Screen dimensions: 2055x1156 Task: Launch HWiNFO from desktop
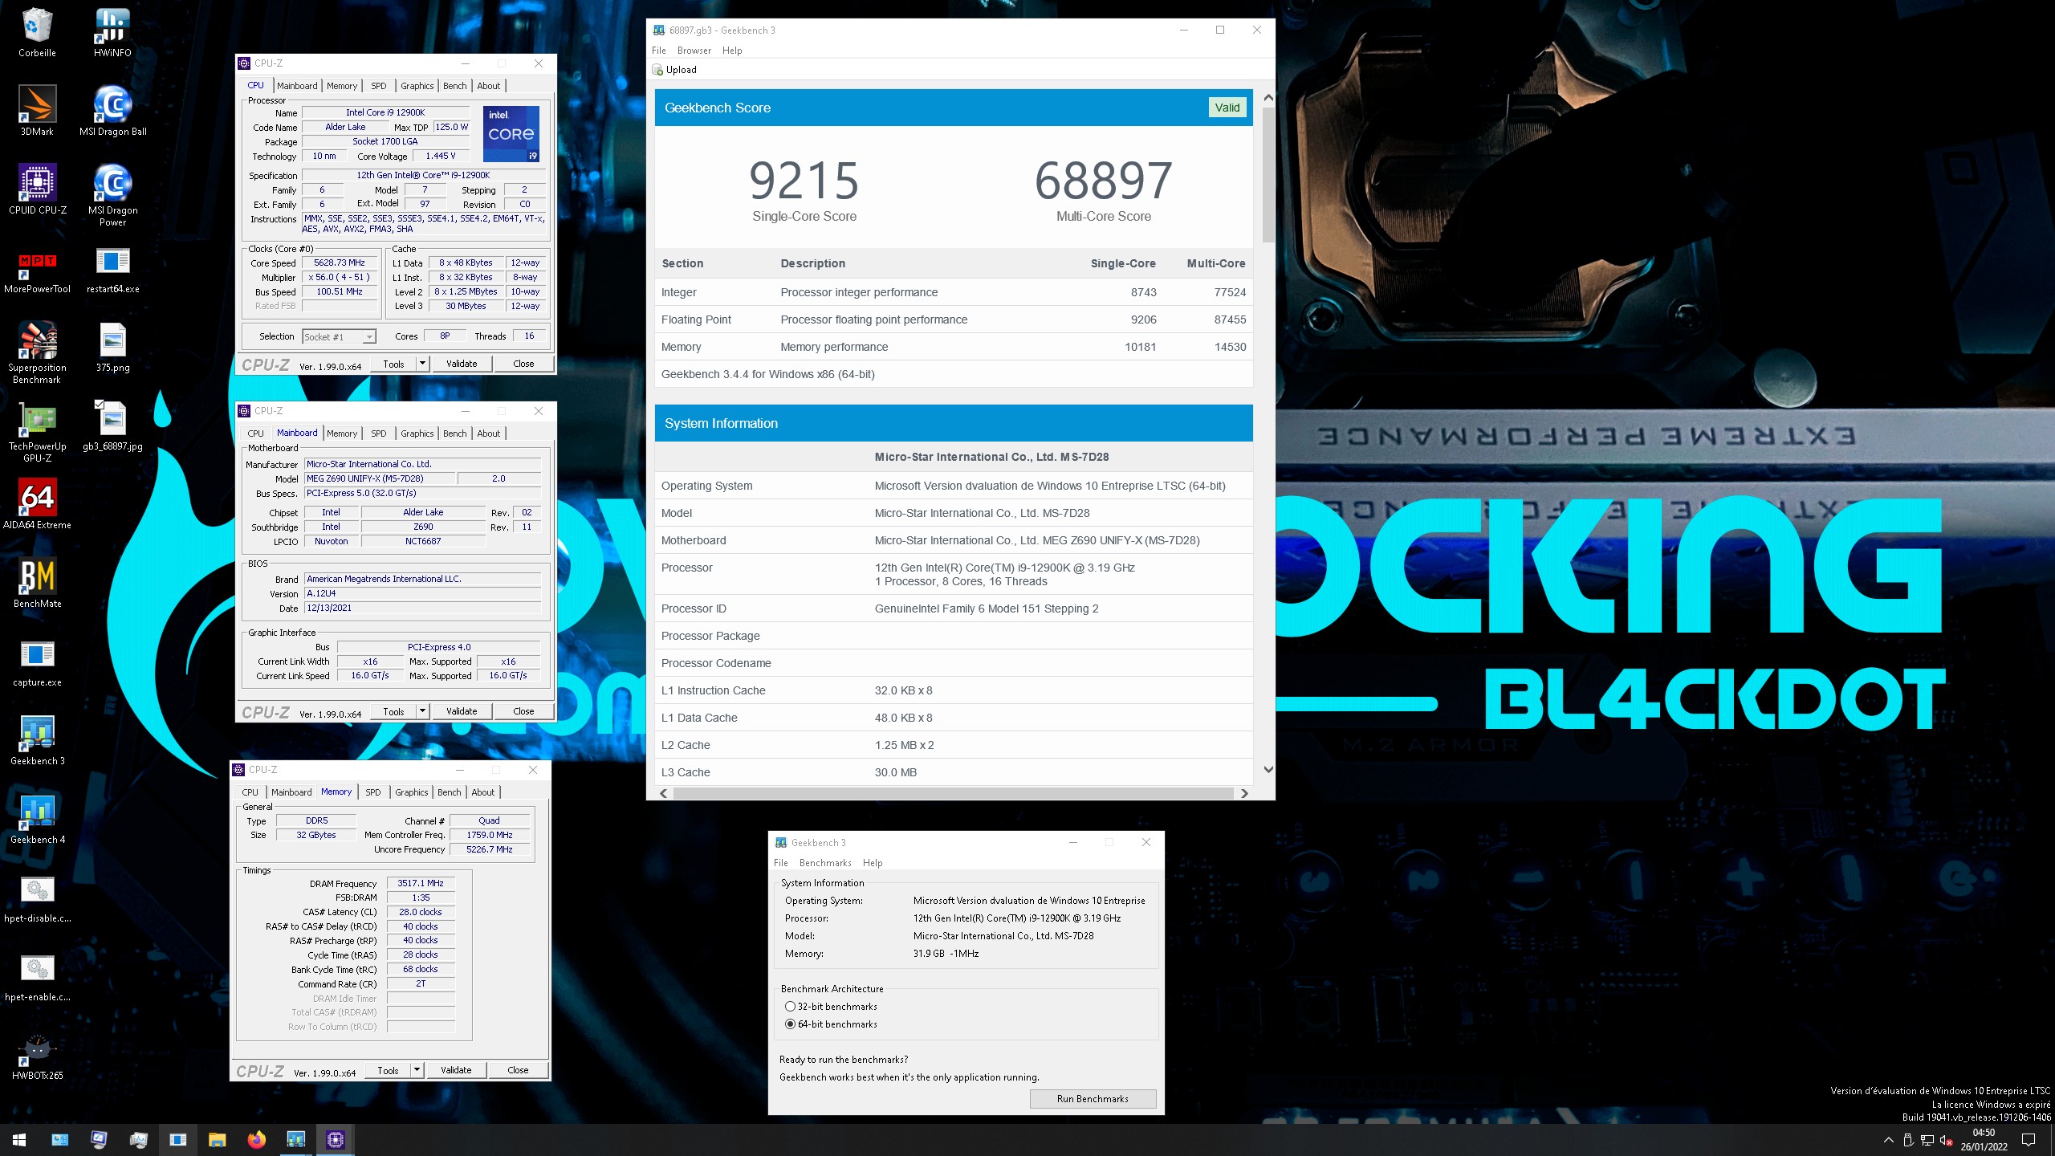[112, 32]
